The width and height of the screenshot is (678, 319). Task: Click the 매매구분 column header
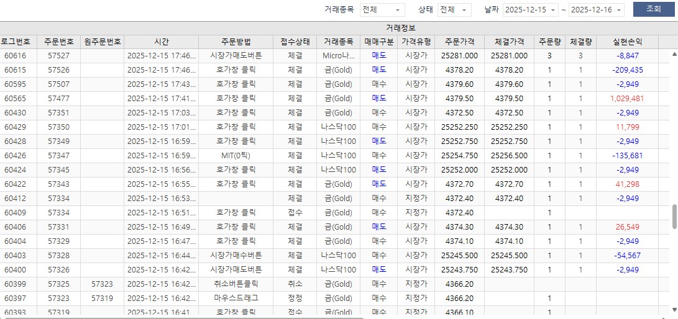coord(379,42)
